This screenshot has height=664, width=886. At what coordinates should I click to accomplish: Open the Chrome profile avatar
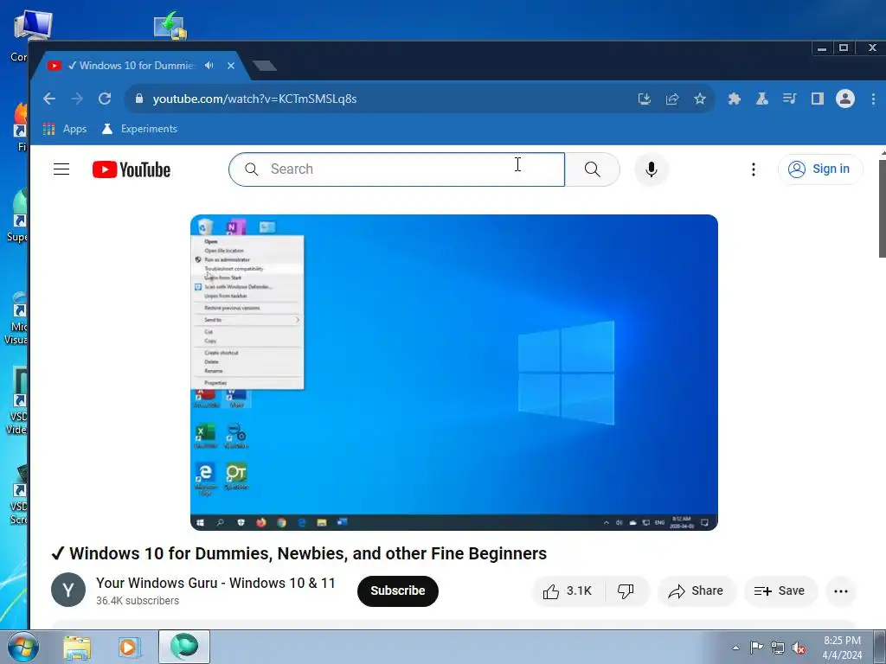845,99
